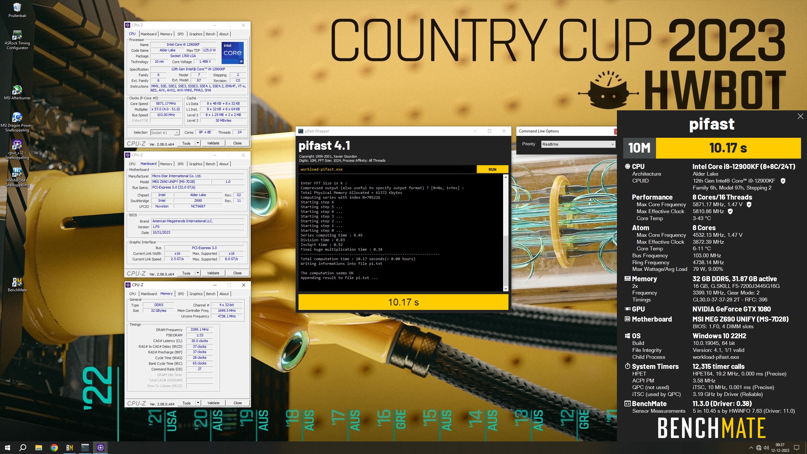Click Validate in Mainboard window
The image size is (807, 454).
click(x=213, y=273)
